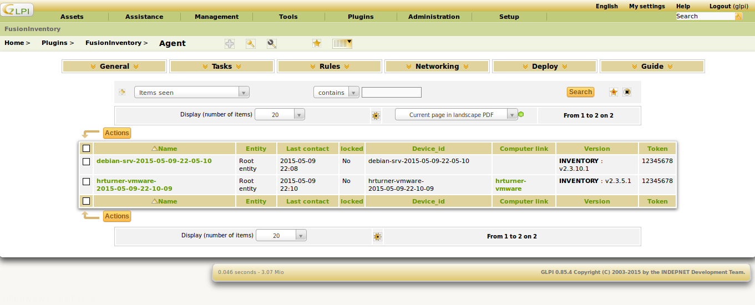Open the 'contains' operator dropdown
The height and width of the screenshot is (305, 755).
336,93
